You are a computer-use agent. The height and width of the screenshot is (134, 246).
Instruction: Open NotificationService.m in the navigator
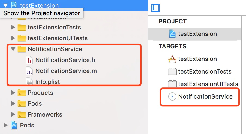pos(66,71)
